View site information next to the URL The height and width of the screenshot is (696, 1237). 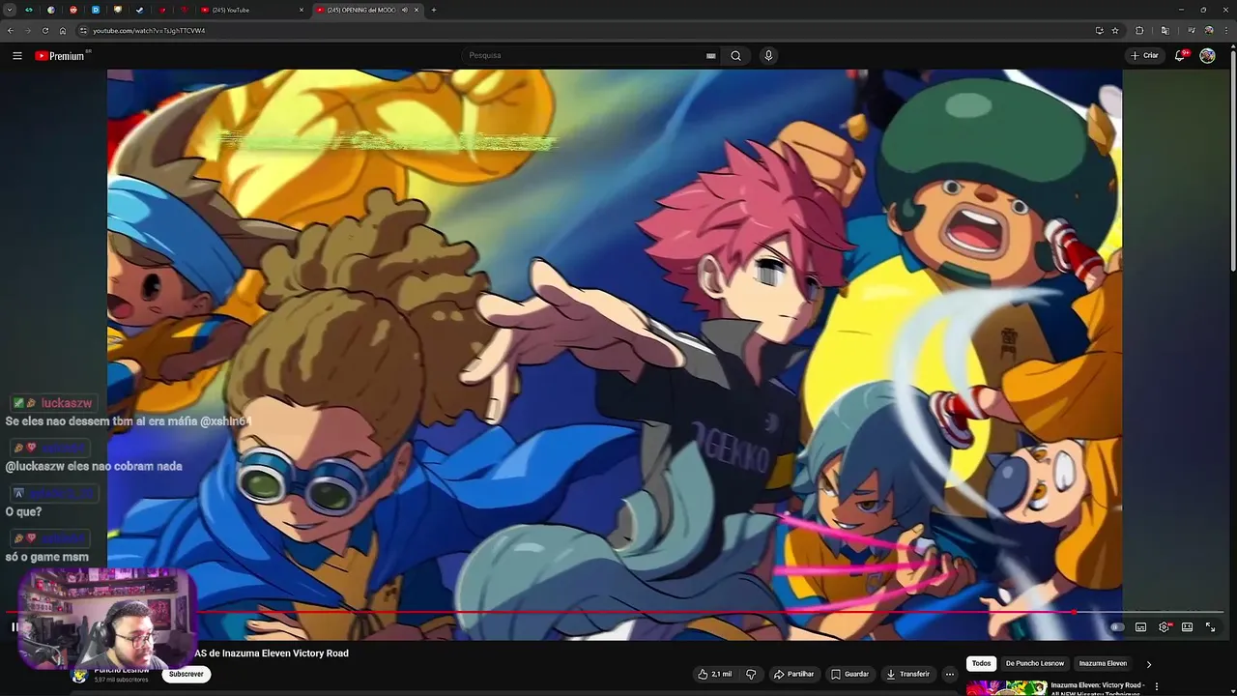(x=84, y=31)
